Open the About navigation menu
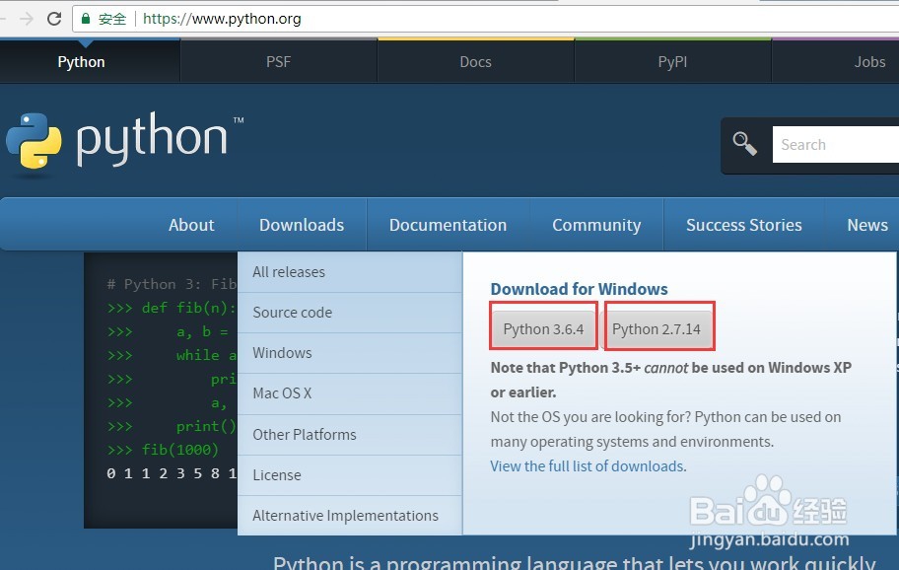Image resolution: width=899 pixels, height=570 pixels. (191, 225)
